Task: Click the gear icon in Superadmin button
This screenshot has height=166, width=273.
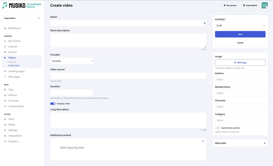Action: 244,5
